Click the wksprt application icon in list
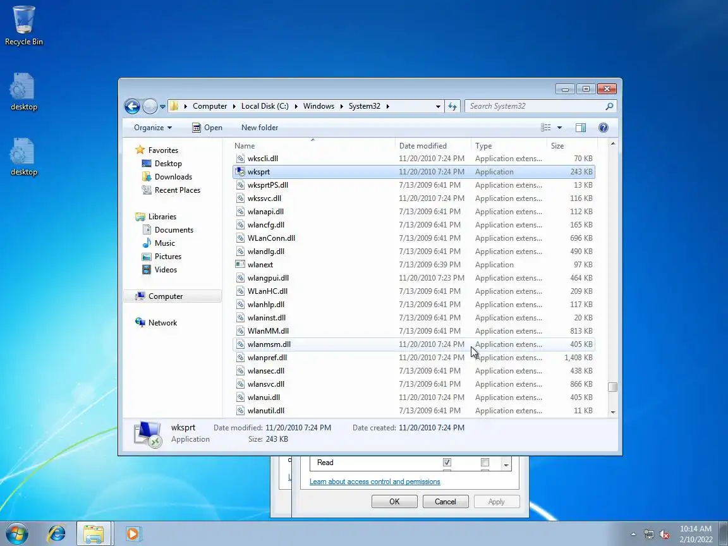Screen dimensions: 728x546 (x=240, y=172)
